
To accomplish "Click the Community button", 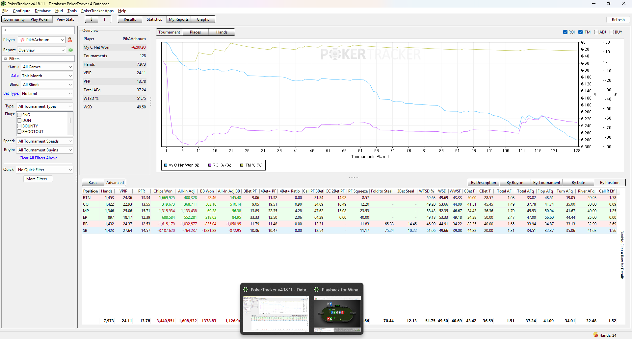I will [14, 19].
